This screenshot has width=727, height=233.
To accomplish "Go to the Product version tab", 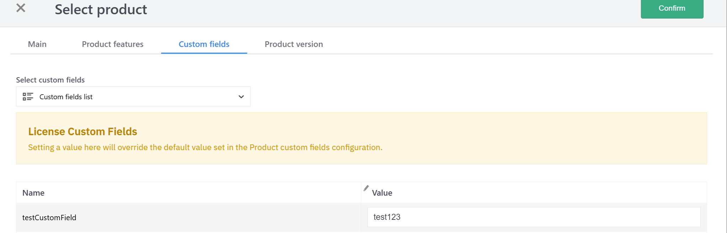I will tap(293, 44).
